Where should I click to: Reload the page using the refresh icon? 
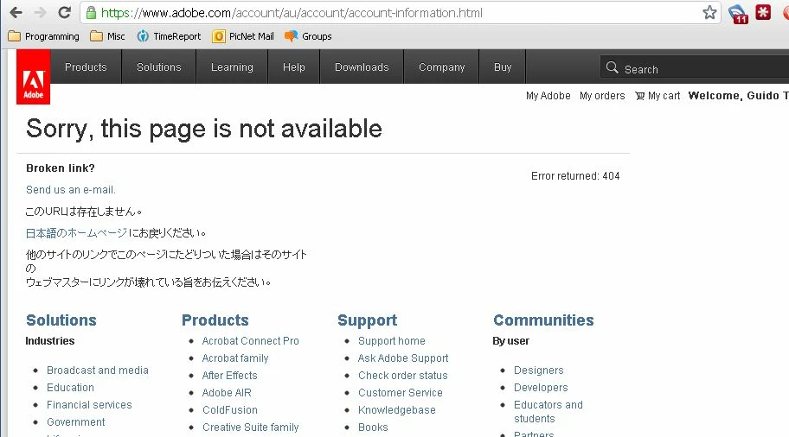[64, 13]
